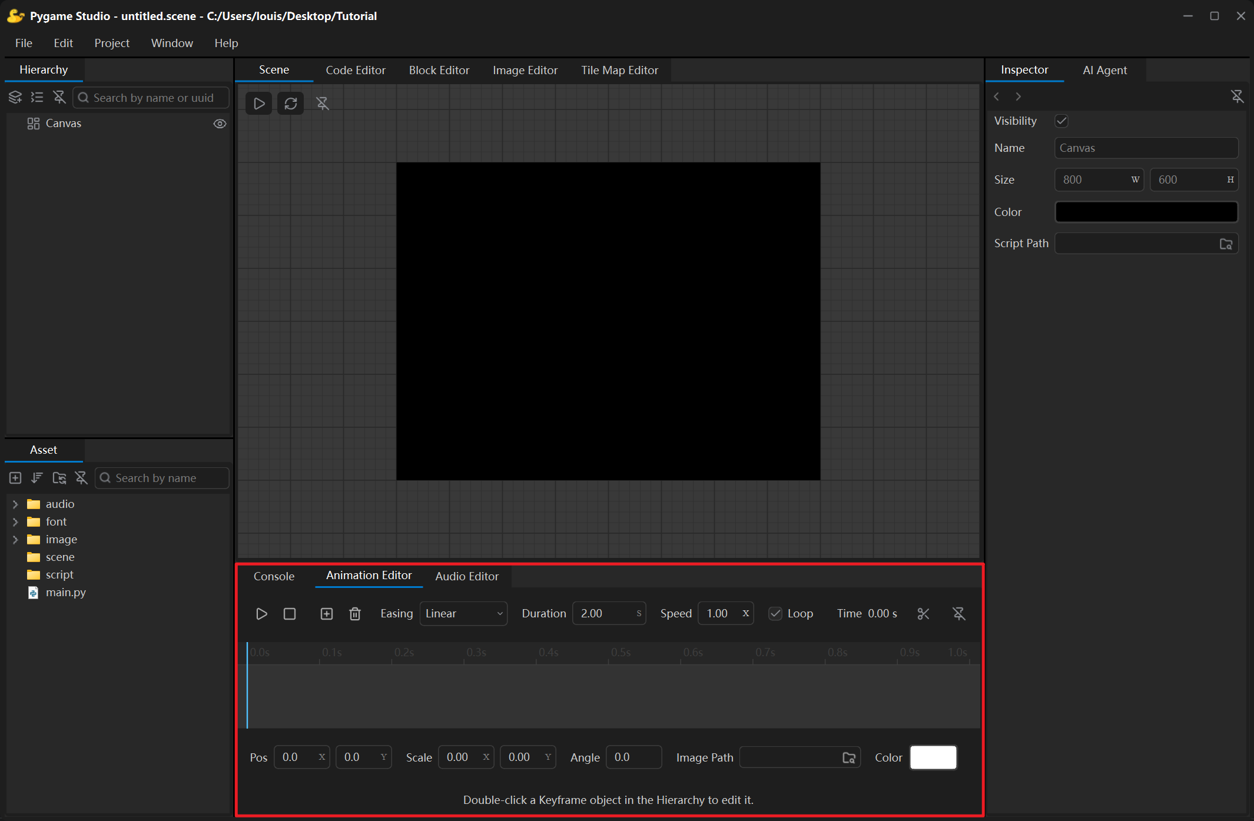Click the Speed field

click(725, 613)
